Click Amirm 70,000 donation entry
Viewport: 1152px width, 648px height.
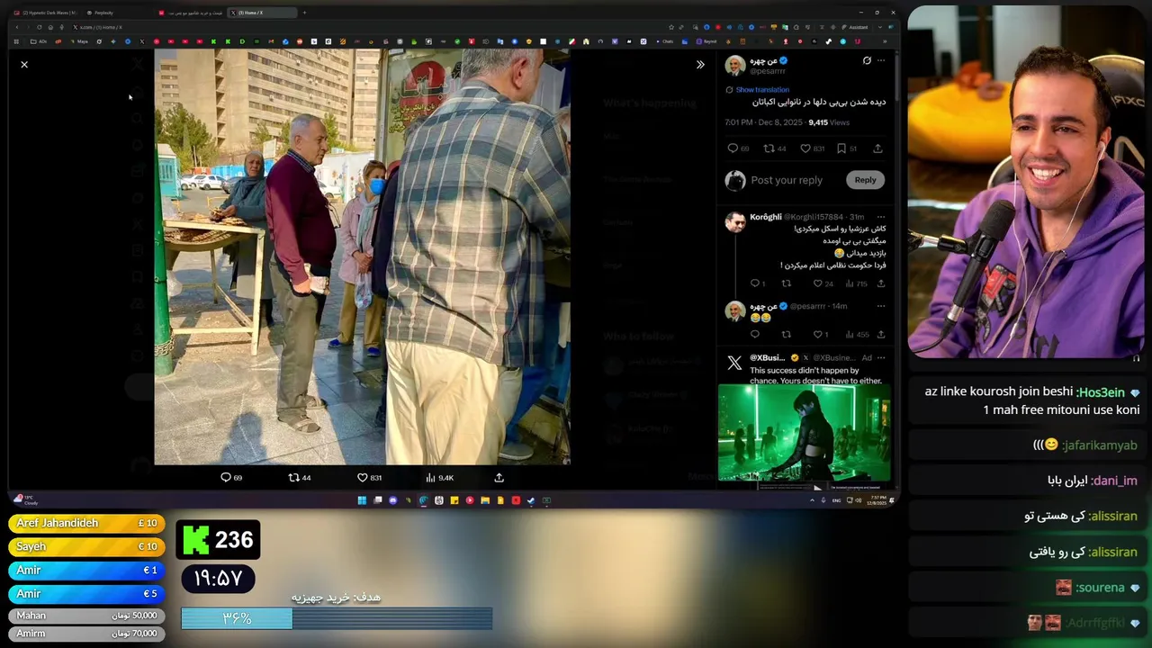click(86, 634)
